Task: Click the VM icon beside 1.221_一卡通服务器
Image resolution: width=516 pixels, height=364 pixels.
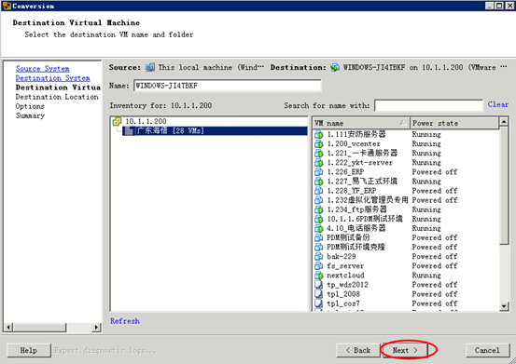Action: click(318, 153)
